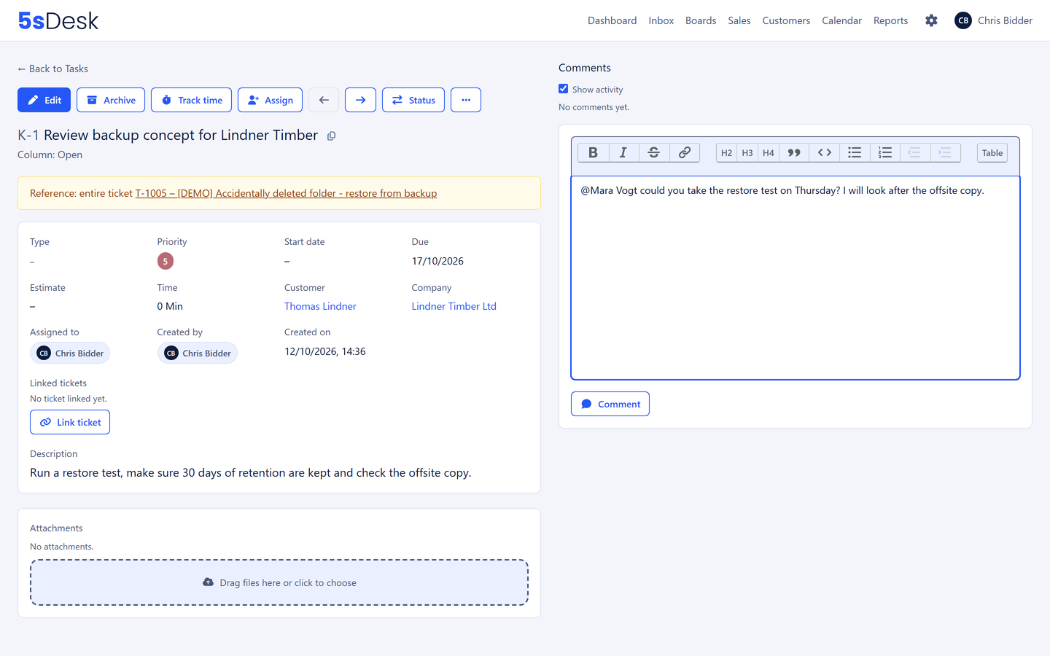Open referenced ticket T-1005 link
This screenshot has width=1050, height=656.
[286, 193]
